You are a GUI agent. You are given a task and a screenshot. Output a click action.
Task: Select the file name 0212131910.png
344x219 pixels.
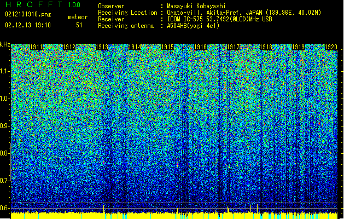click(28, 15)
